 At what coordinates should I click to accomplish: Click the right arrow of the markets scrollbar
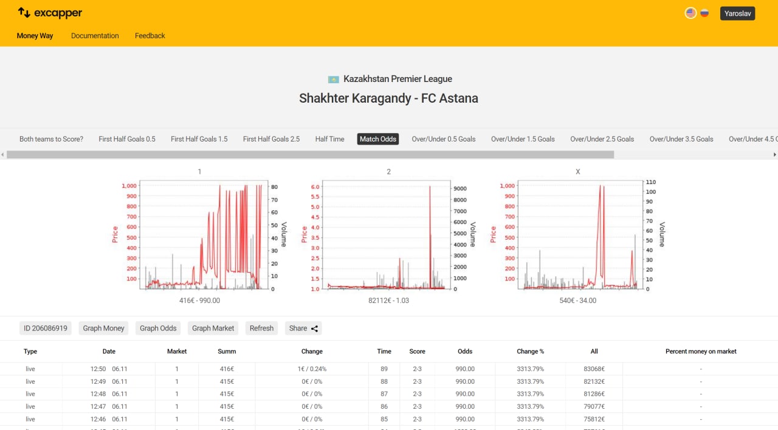click(775, 155)
